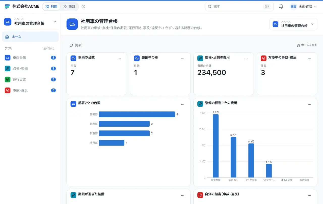Open the header スペース dropdown on the right
Viewport: 323px width, 204px height.
click(x=293, y=24)
